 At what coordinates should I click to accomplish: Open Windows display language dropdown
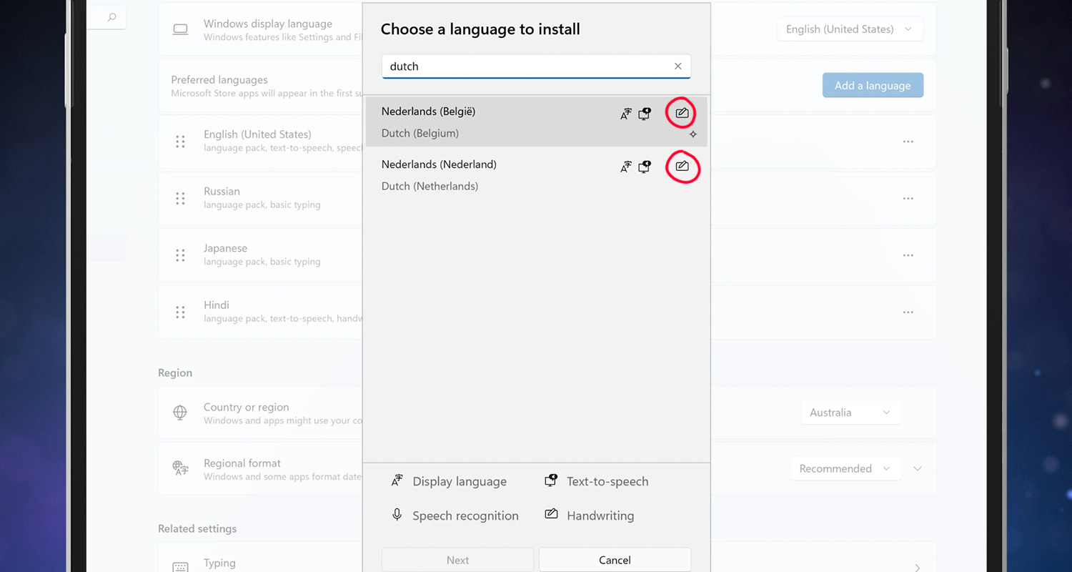tap(849, 29)
